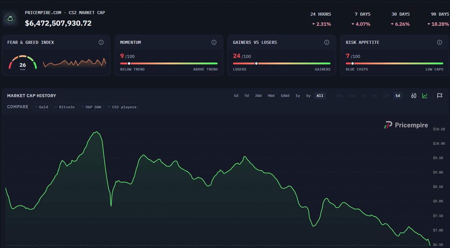This screenshot has height=248, width=450.
Task: Select the 5y time range
Action: (308, 96)
